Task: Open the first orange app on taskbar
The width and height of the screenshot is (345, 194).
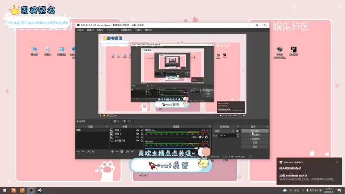Action: pos(13,190)
